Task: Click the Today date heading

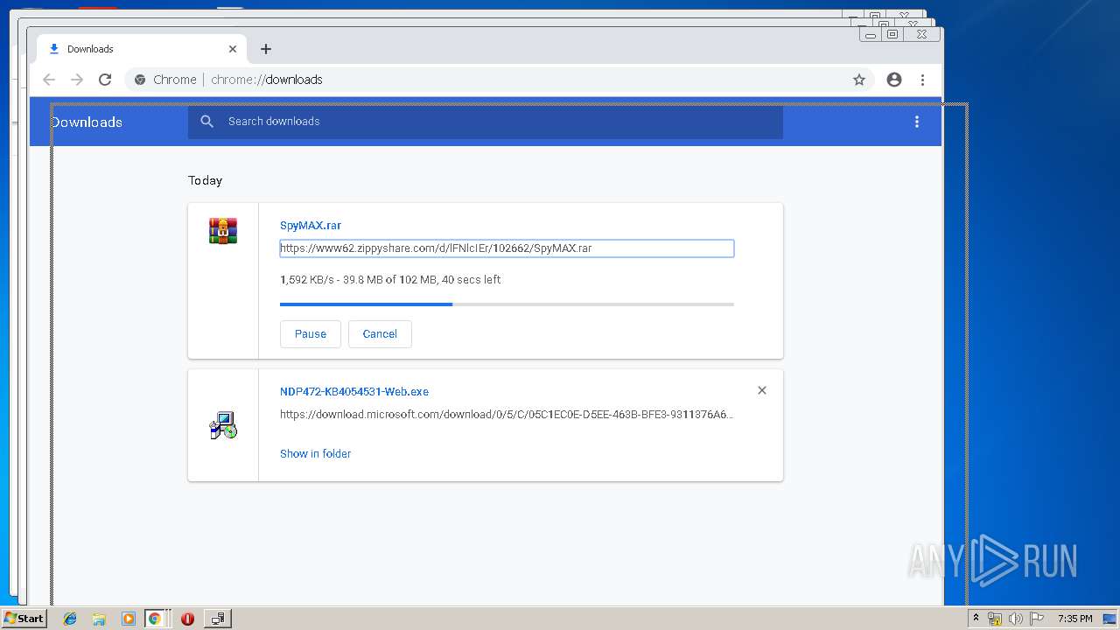Action: point(206,180)
